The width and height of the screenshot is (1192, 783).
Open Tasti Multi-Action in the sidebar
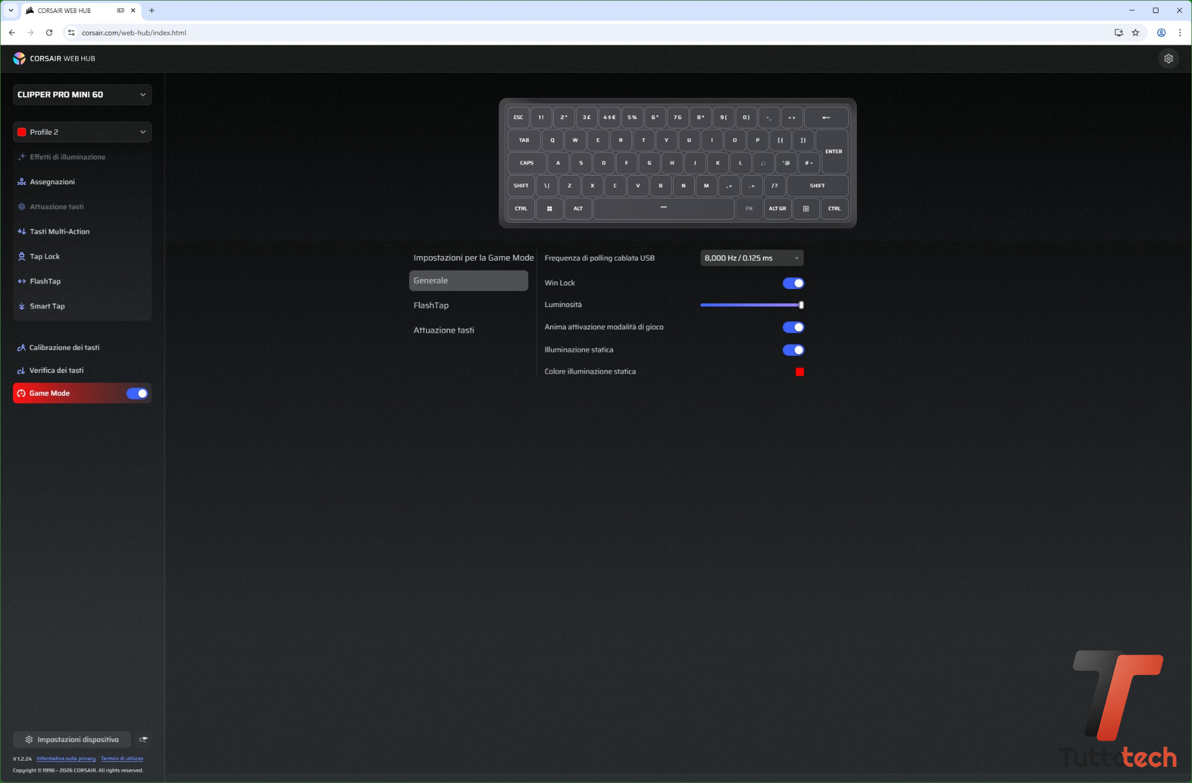point(82,231)
